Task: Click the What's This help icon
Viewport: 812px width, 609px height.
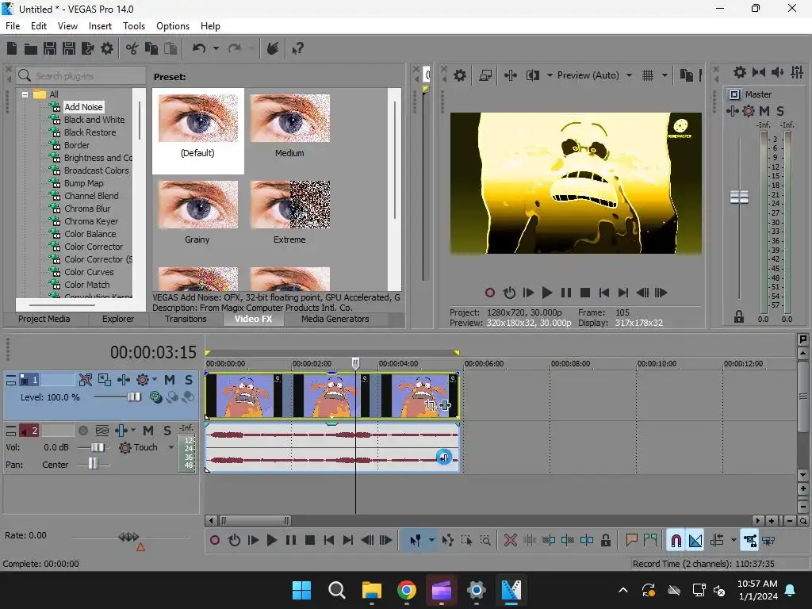Action: click(x=298, y=48)
